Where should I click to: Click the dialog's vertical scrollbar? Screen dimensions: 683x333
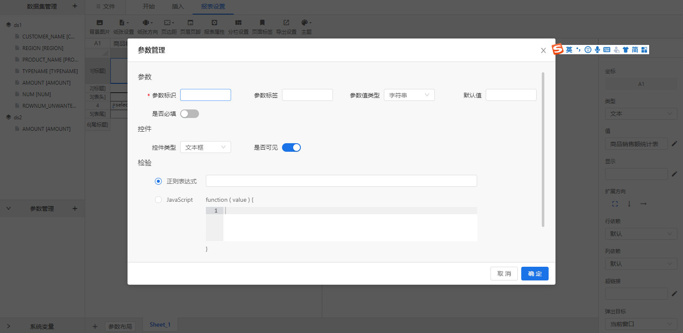tap(543, 150)
